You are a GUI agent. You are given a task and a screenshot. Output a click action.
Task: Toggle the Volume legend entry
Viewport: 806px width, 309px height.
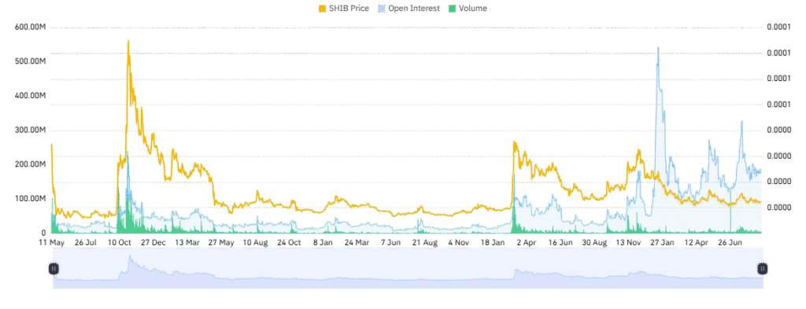click(468, 8)
